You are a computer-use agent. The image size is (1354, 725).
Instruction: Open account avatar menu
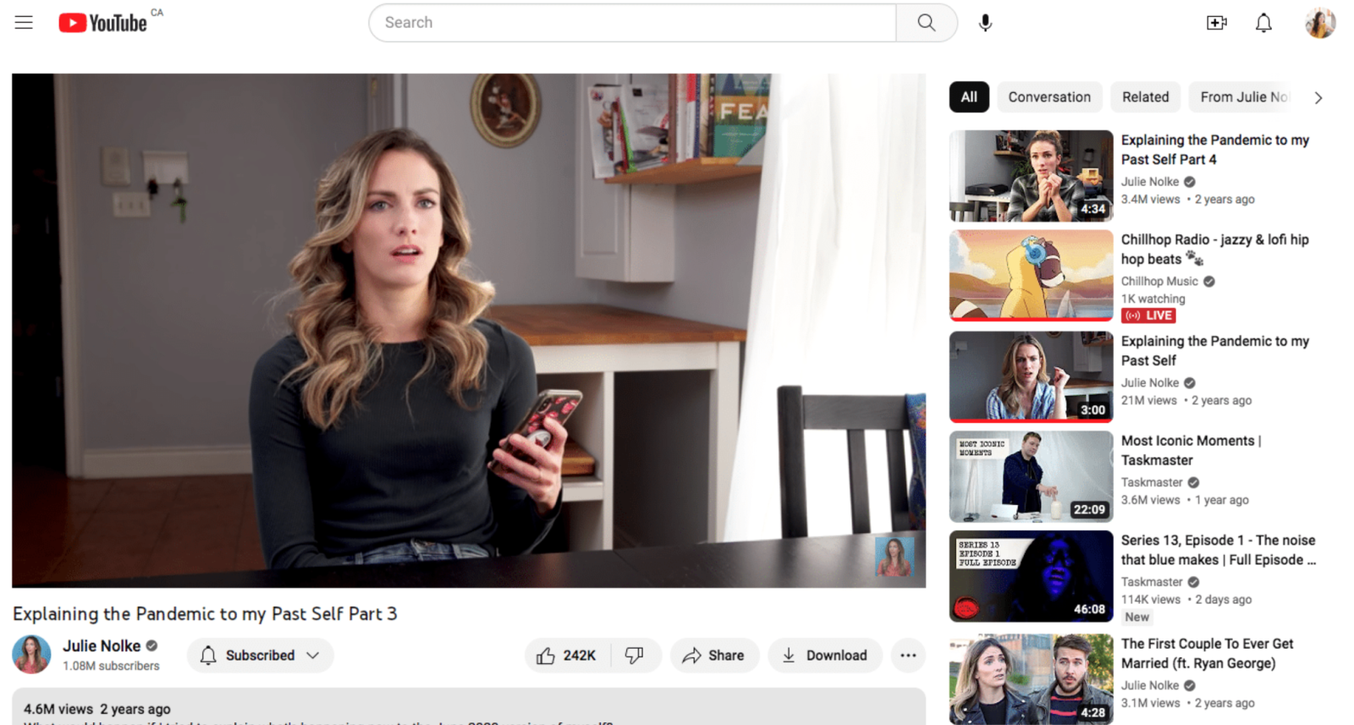tap(1320, 23)
